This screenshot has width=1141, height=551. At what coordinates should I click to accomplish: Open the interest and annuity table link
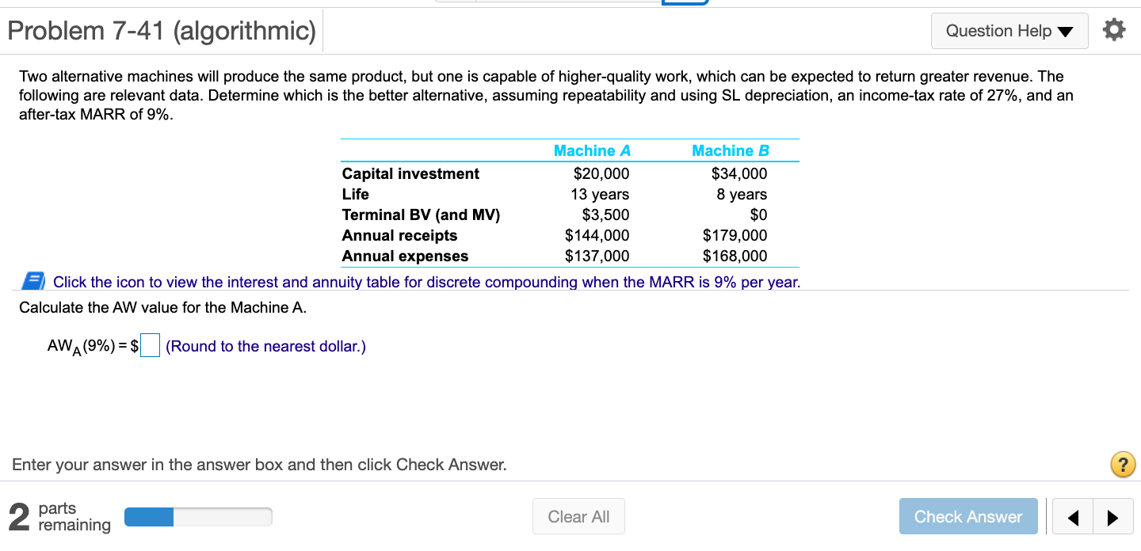coord(426,283)
